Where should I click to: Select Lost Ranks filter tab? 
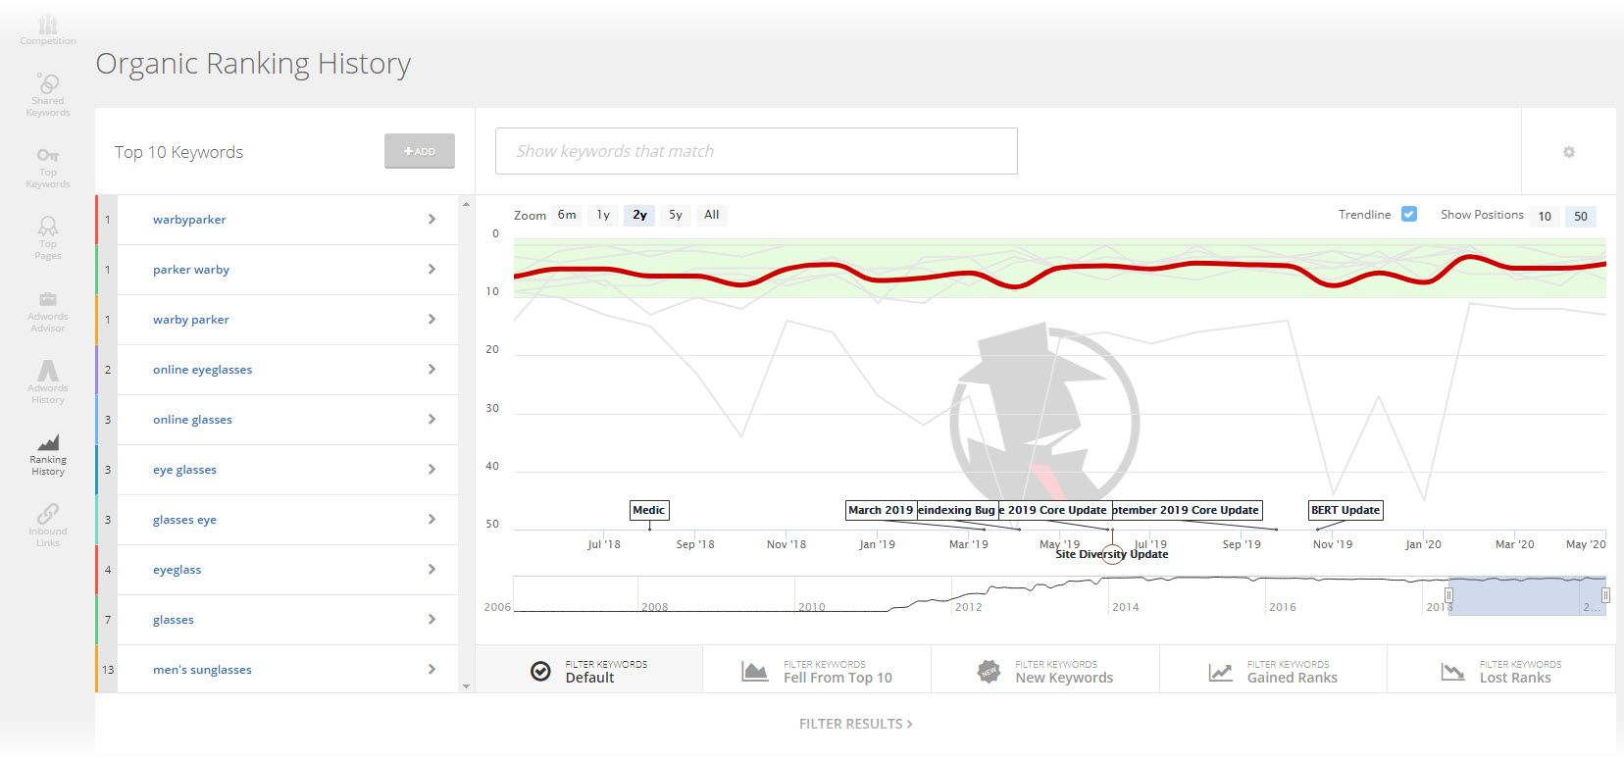[1501, 670]
